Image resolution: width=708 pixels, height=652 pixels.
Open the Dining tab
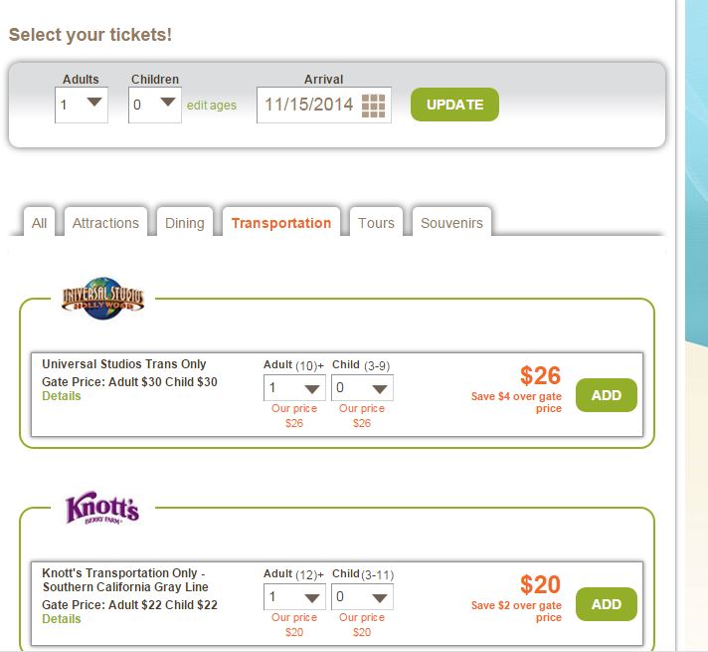[x=185, y=223]
